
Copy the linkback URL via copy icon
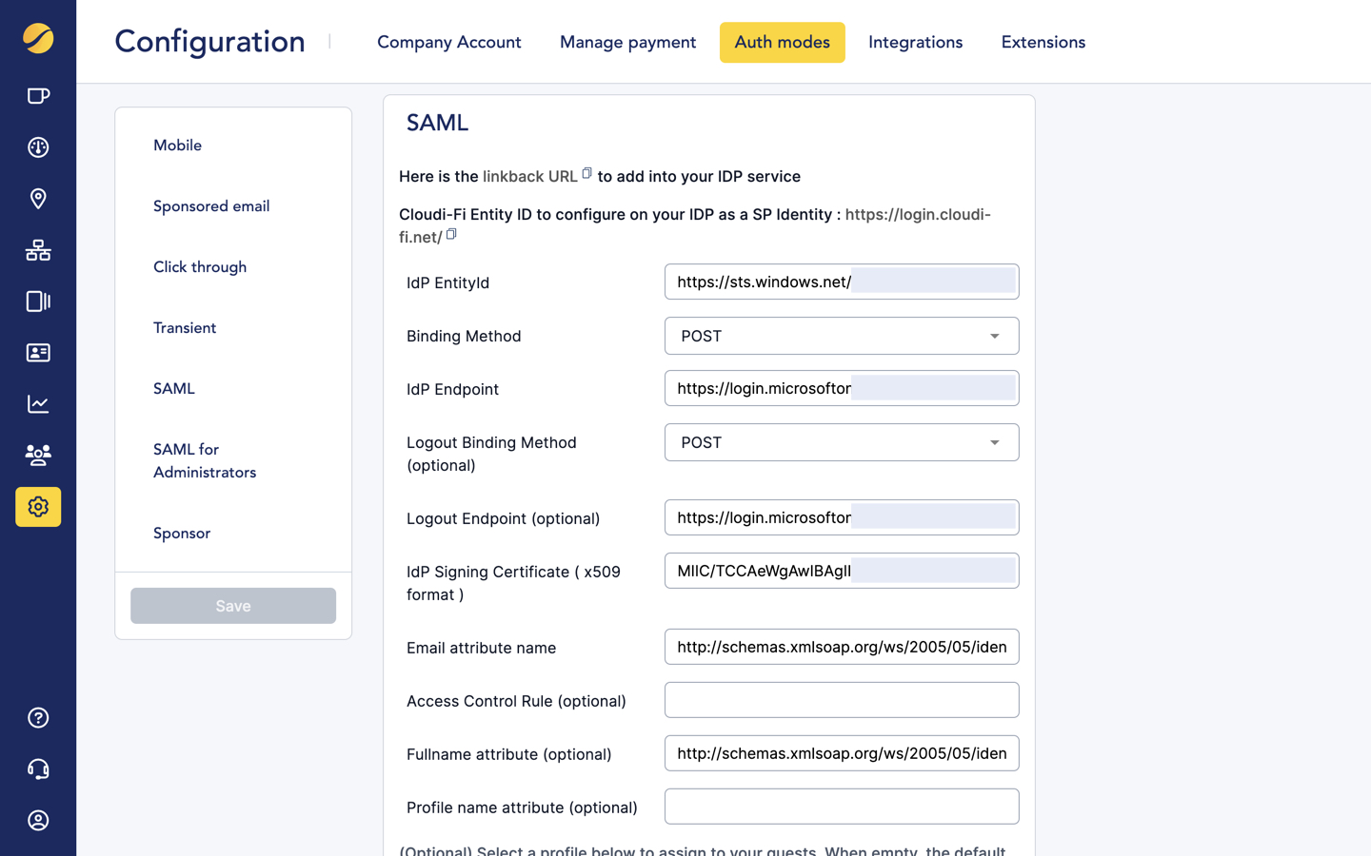587,172
